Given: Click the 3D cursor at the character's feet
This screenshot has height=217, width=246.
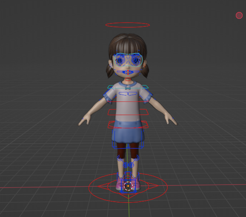Looking at the screenshot, I should click(128, 186).
